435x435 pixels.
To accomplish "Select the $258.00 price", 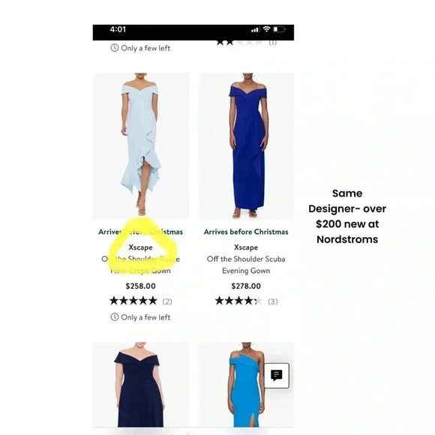I will coord(141,286).
